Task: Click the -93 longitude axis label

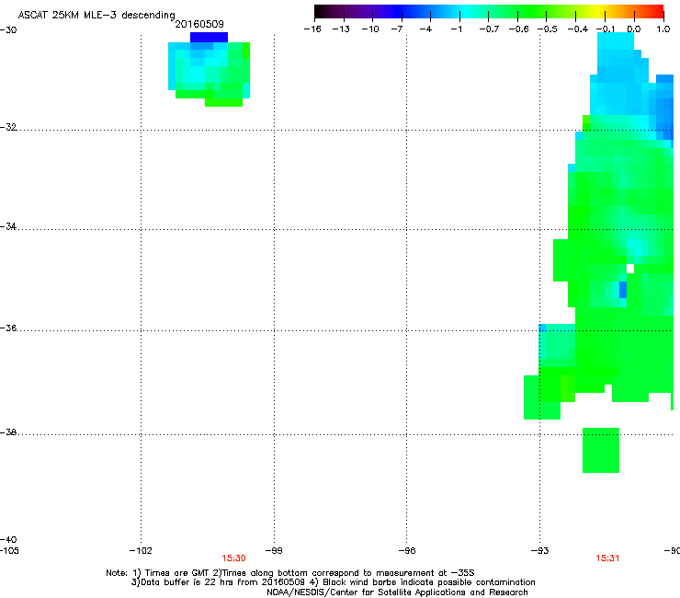Action: [x=540, y=551]
